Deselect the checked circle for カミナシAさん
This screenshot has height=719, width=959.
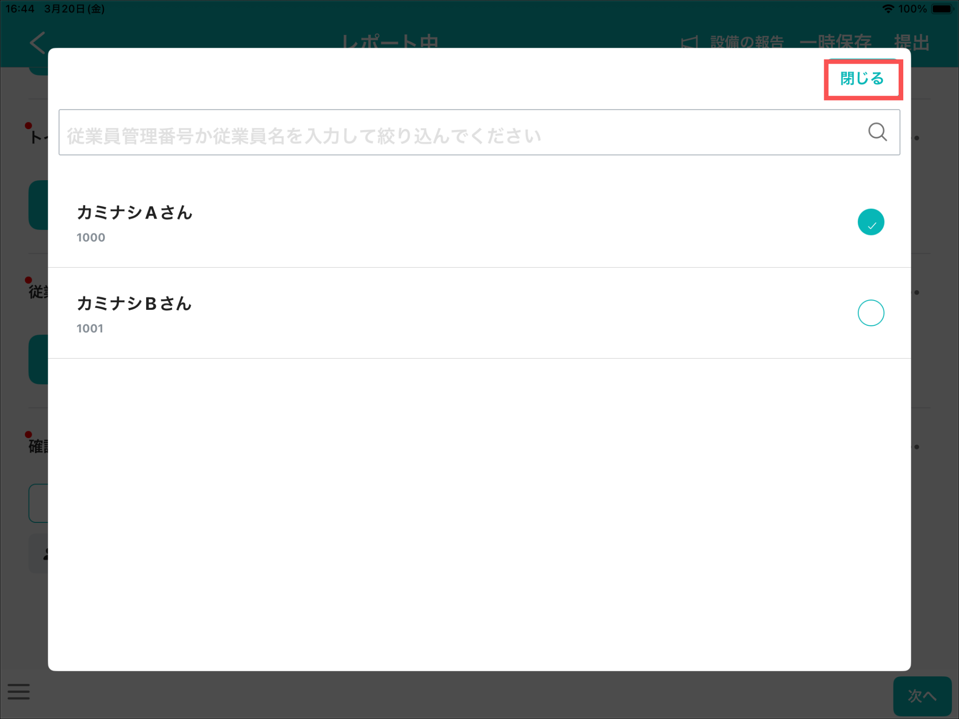(x=870, y=222)
